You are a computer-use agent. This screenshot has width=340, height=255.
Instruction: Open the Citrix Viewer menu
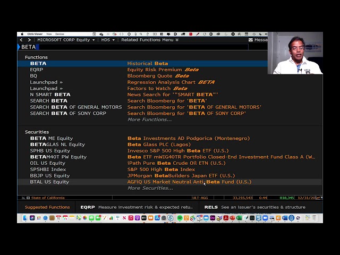[x=35, y=34]
